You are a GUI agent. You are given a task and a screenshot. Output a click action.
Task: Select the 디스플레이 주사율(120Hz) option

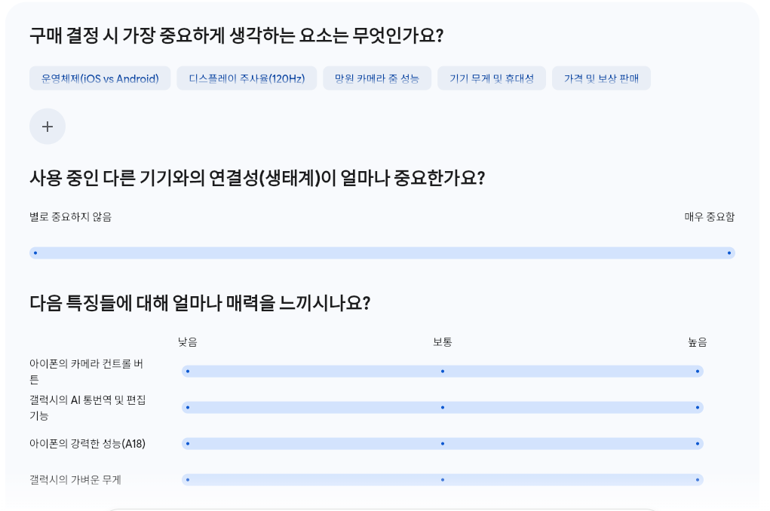point(247,78)
